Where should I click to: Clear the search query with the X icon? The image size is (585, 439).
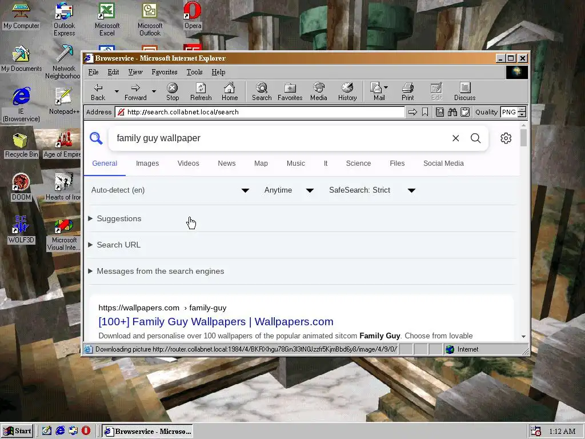(x=455, y=138)
